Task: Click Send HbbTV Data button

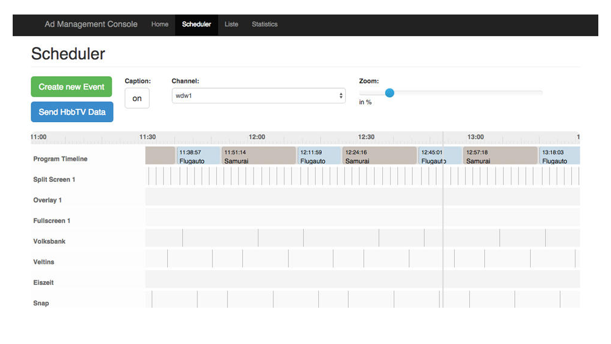Action: pyautogui.click(x=72, y=112)
